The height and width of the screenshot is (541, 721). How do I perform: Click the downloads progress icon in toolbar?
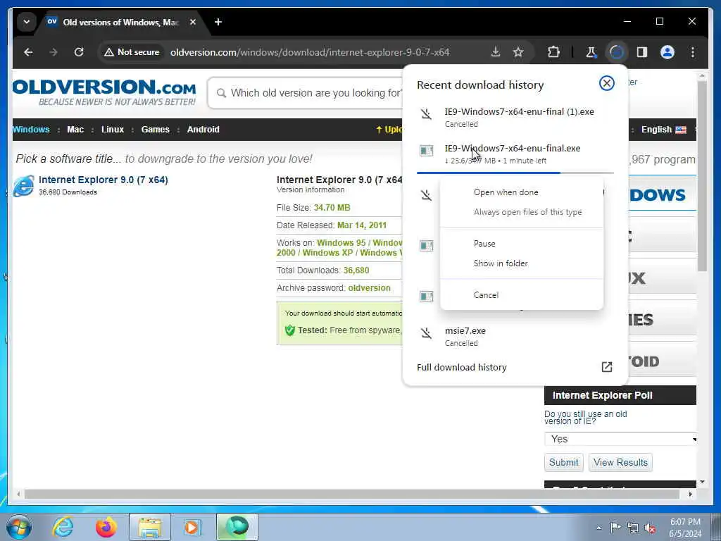(x=616, y=52)
